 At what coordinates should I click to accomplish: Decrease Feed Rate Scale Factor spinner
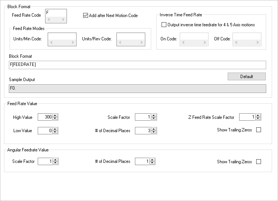tap(153, 118)
